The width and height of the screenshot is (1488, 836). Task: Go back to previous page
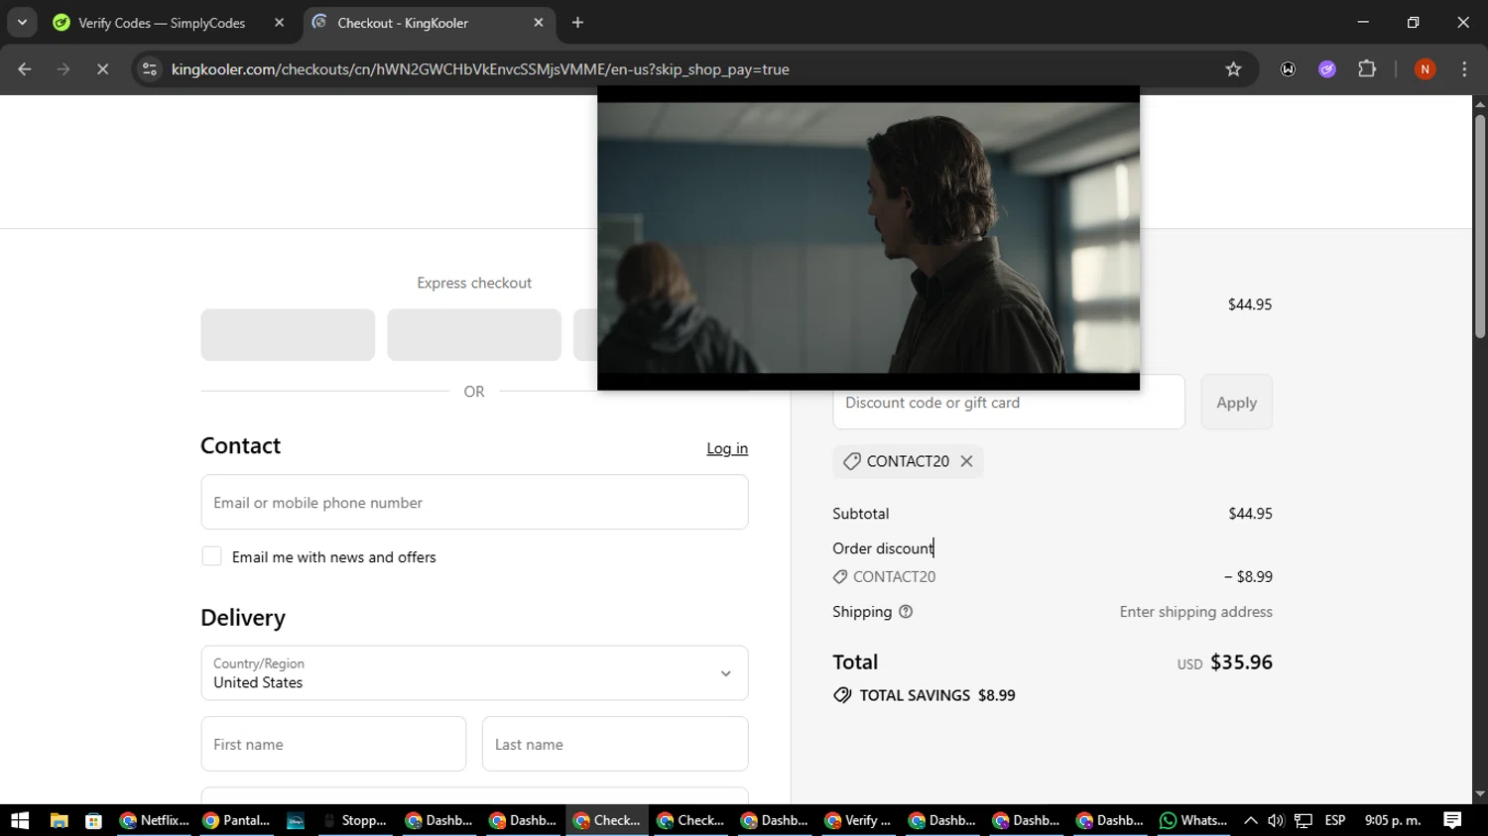(25, 69)
